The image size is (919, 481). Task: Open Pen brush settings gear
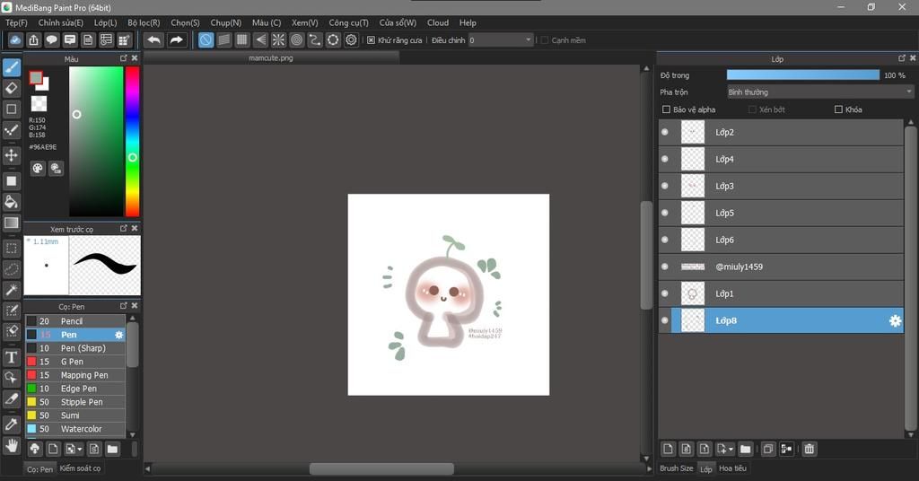pyautogui.click(x=119, y=335)
